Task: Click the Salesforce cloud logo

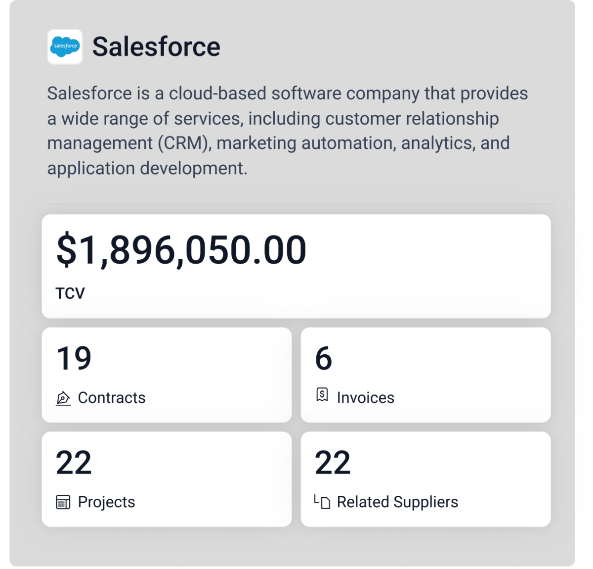Action: tap(65, 47)
